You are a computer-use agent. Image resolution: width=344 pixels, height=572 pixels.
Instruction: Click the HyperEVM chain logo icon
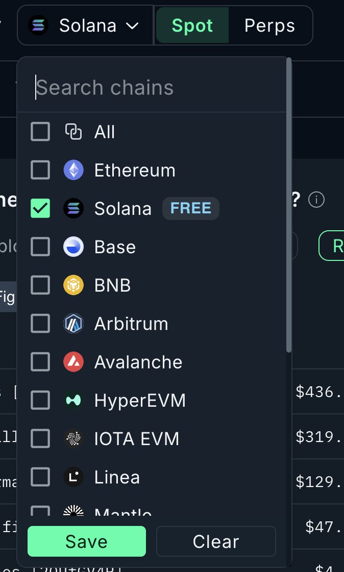pos(73,401)
